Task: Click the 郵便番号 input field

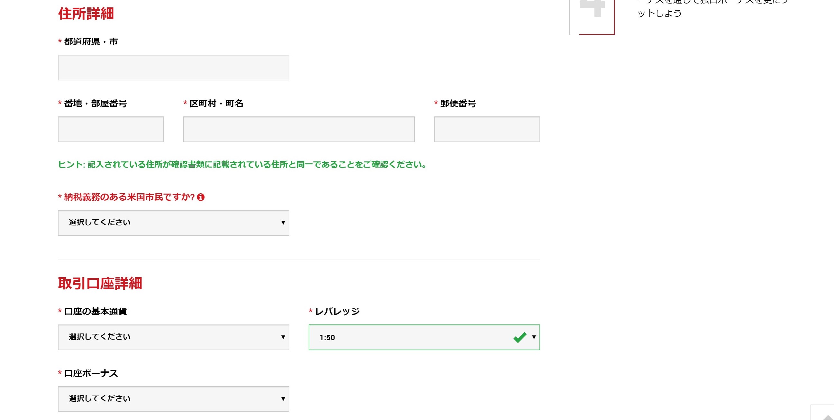Action: click(487, 129)
